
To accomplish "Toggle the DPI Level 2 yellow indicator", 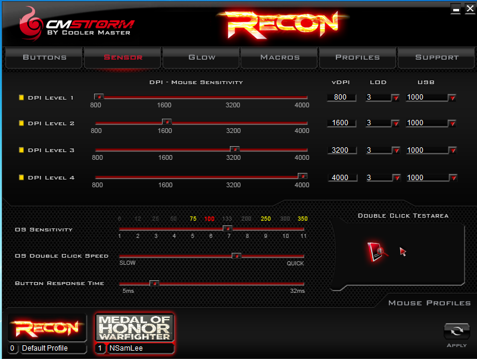I will (21, 123).
